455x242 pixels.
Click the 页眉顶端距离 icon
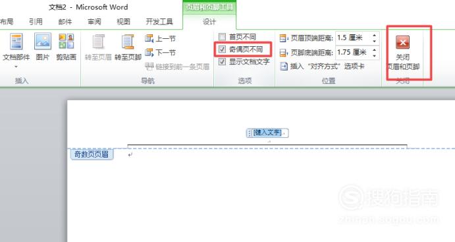284,38
